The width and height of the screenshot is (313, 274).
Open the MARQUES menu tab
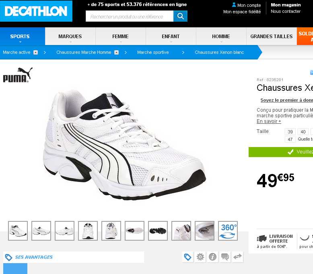[x=70, y=36]
